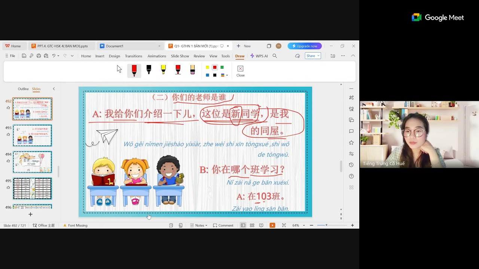Select slide 493 thumbnail
Viewport: 479px width, 269px height.
pyautogui.click(x=33, y=135)
